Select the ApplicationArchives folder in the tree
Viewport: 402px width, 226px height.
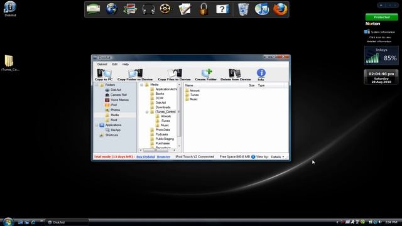pos(163,89)
